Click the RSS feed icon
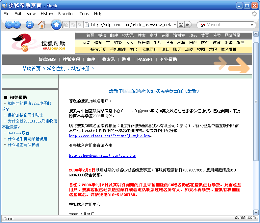The height and width of the screenshot is (223, 260). (x=73, y=25)
